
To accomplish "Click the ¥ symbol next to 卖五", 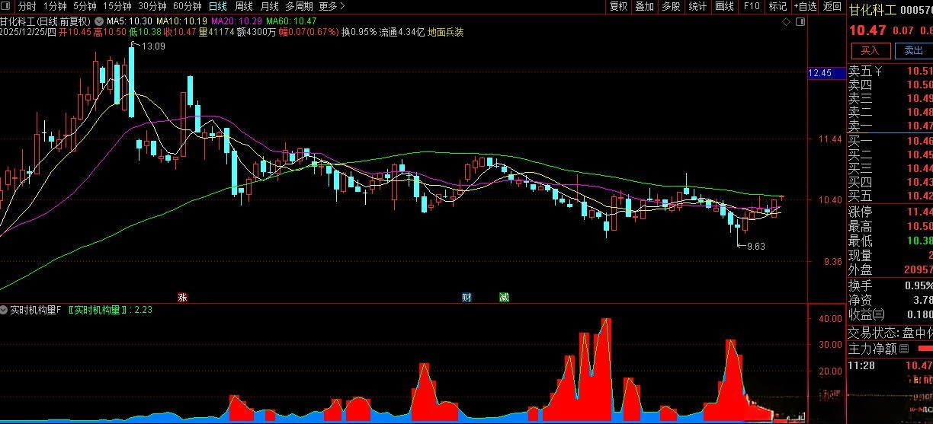I will [878, 72].
